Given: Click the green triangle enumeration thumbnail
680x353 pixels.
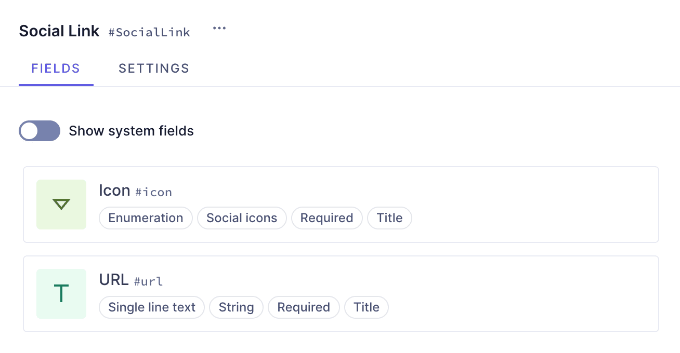Looking at the screenshot, I should tap(61, 205).
